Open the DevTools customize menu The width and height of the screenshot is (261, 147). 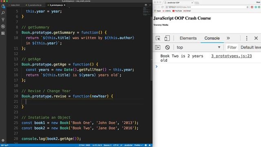coord(247,38)
